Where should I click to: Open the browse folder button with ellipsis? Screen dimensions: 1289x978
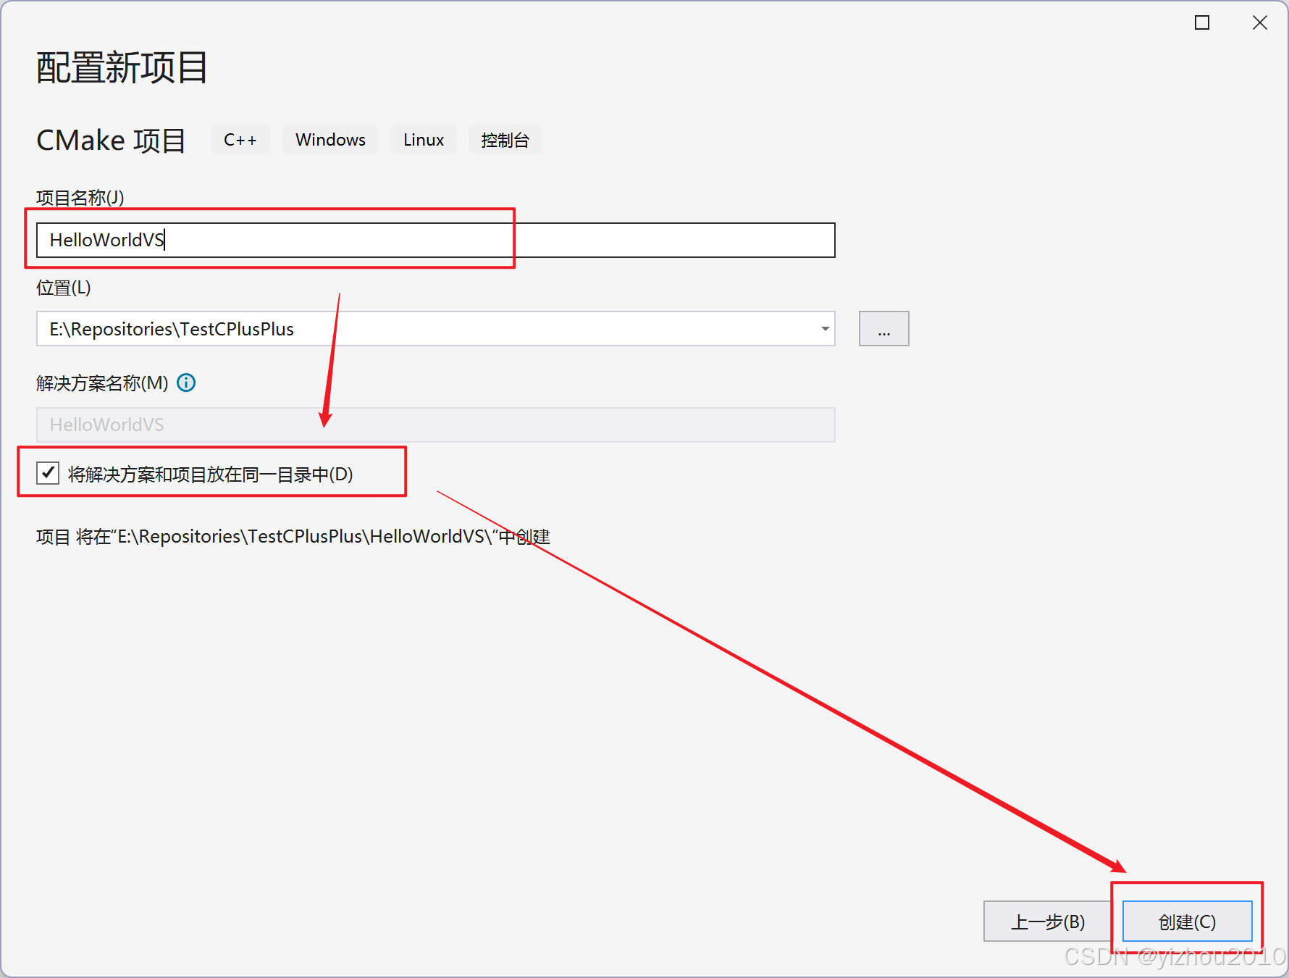coord(883,329)
